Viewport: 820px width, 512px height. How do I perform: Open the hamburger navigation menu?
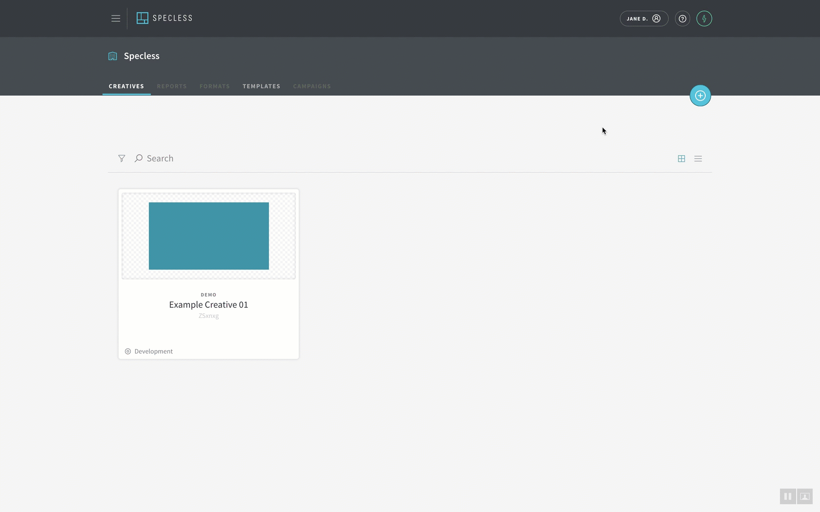(x=116, y=19)
